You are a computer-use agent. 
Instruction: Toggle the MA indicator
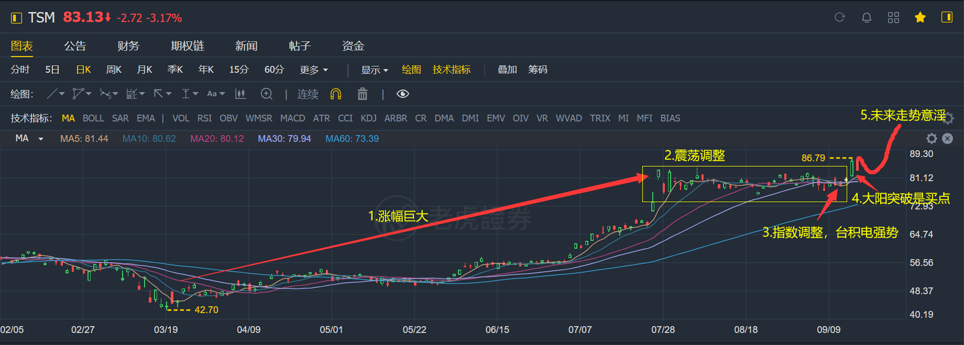(68, 118)
